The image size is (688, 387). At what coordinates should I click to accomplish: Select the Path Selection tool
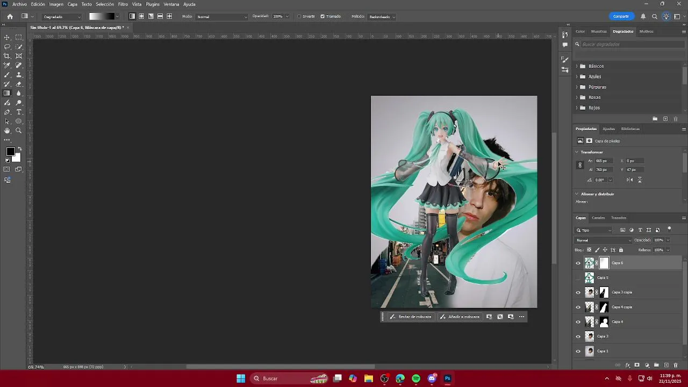[7, 121]
